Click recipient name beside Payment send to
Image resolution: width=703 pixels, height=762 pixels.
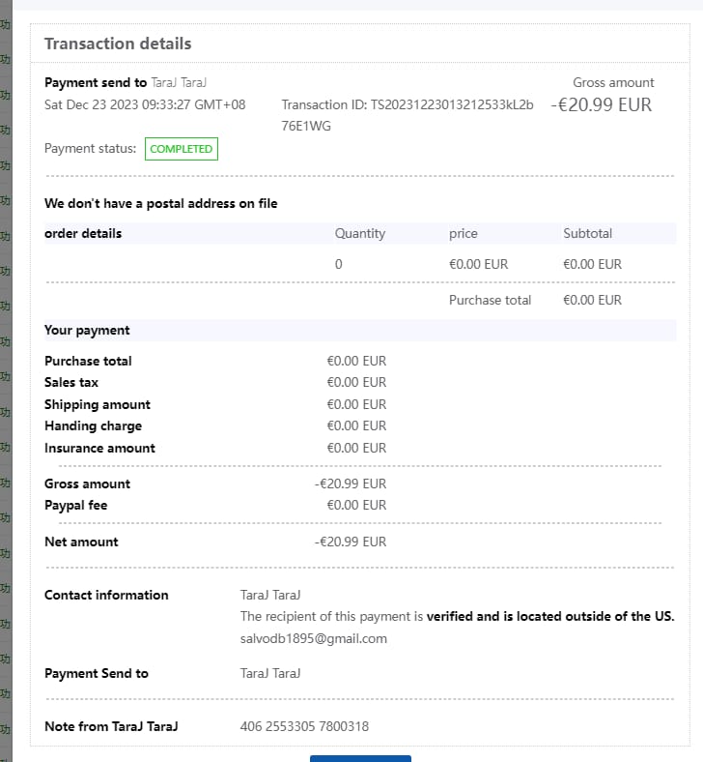coord(180,83)
